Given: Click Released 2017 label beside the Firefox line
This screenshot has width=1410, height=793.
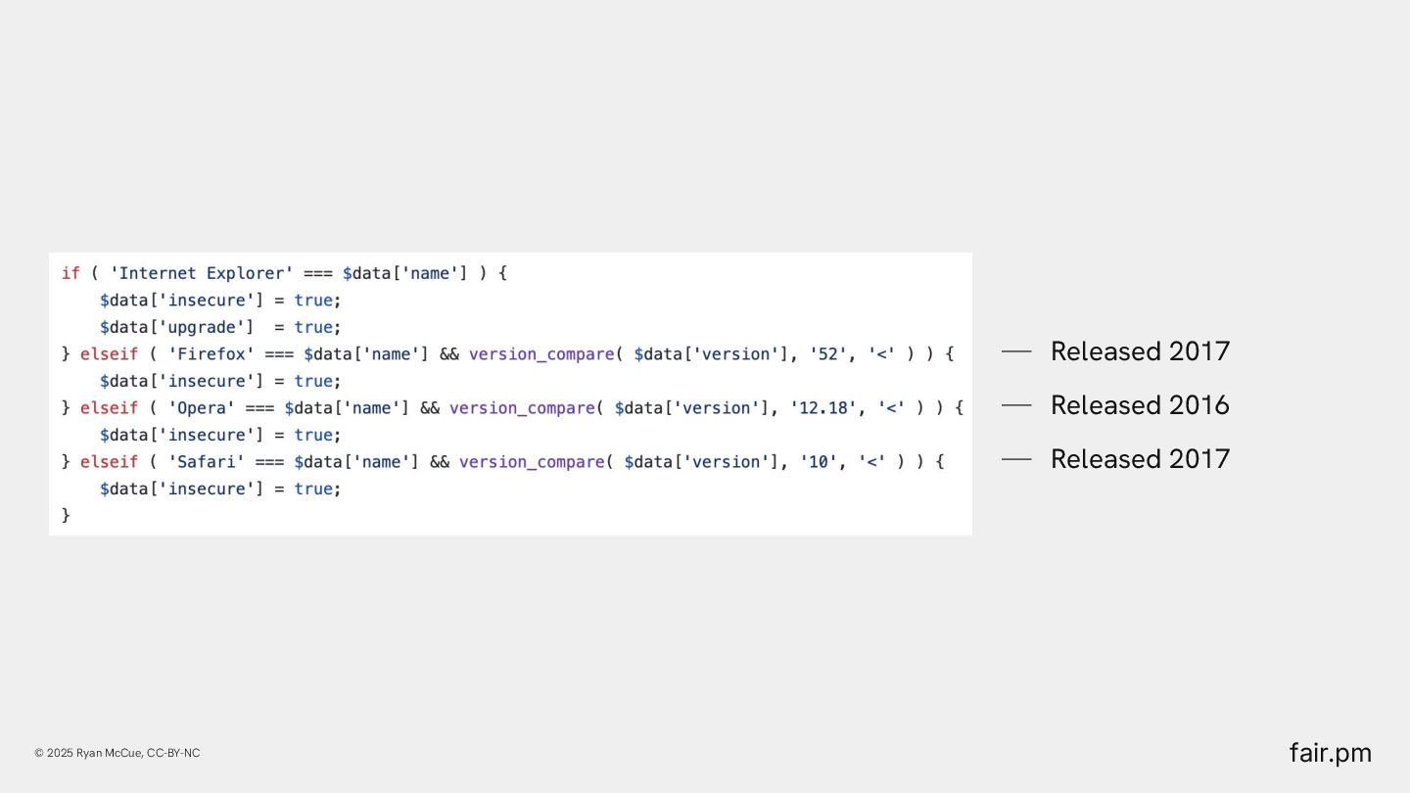Looking at the screenshot, I should tap(1140, 351).
